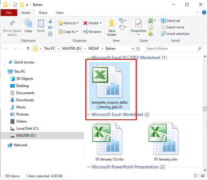
Task: Refresh the Bahan folder view
Action: [x=138, y=49]
